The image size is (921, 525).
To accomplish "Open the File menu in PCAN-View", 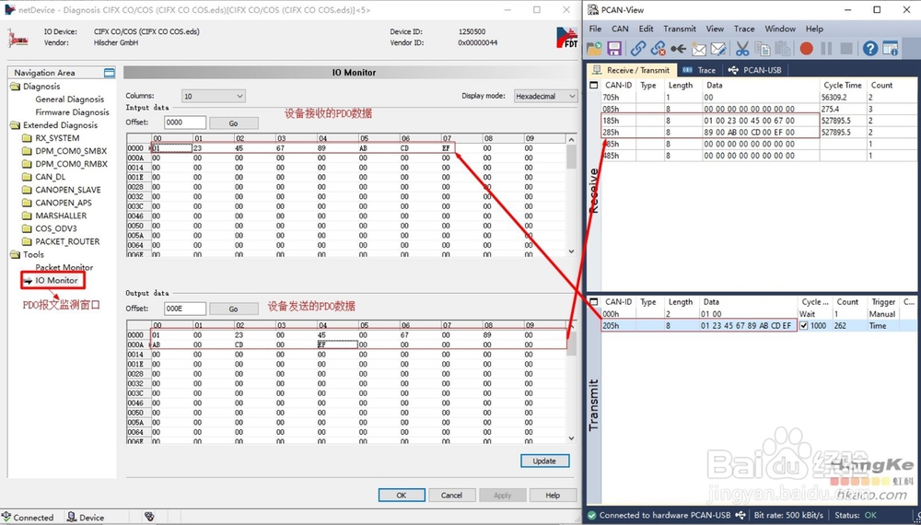I will [x=595, y=29].
